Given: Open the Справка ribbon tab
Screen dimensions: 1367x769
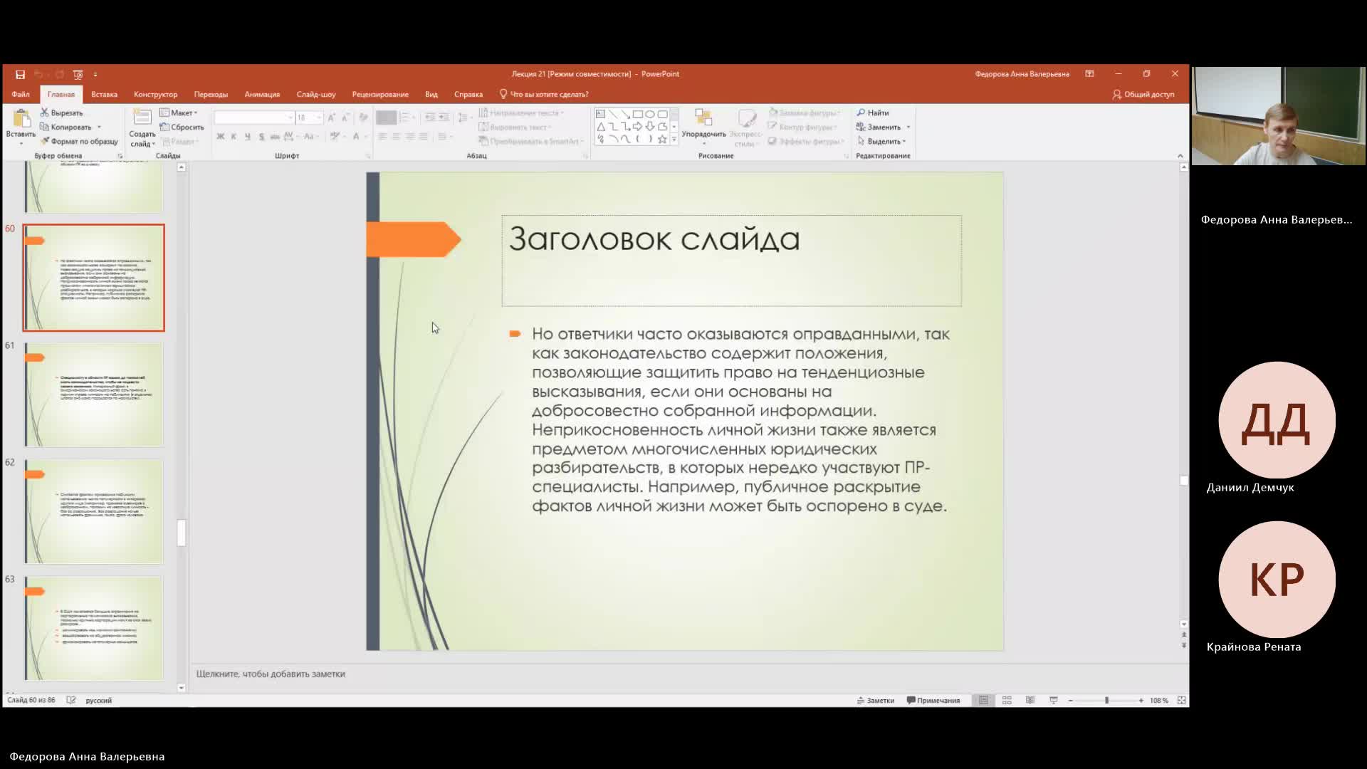Looking at the screenshot, I should tap(468, 94).
